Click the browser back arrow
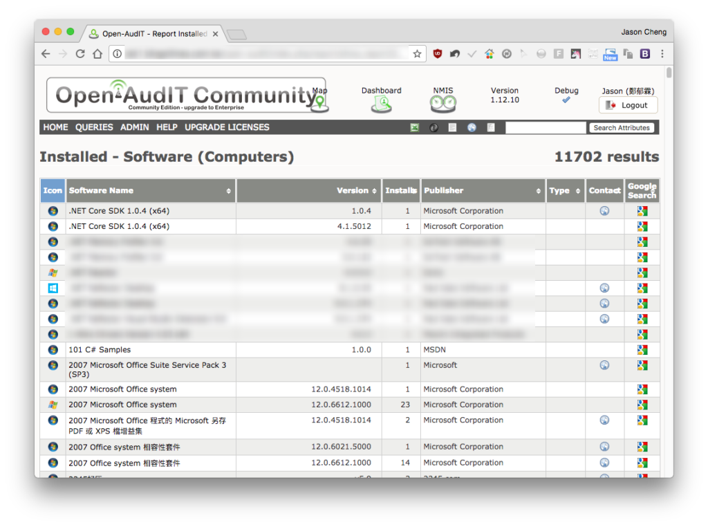The image size is (708, 527). [x=46, y=54]
